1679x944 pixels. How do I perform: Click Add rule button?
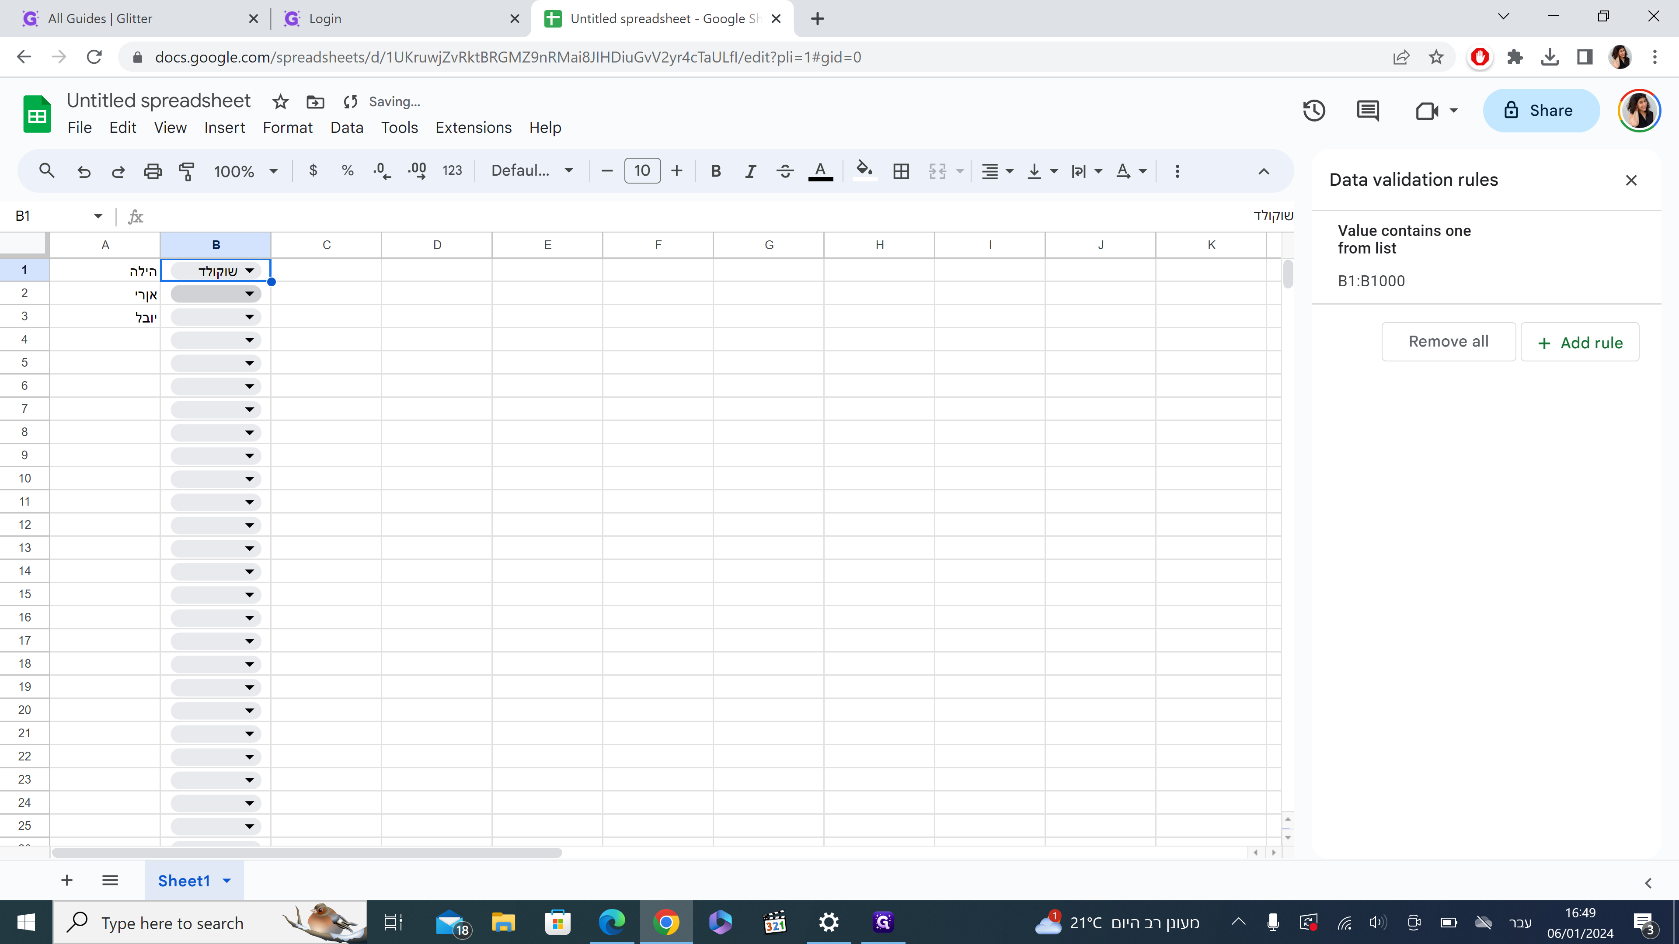1580,343
